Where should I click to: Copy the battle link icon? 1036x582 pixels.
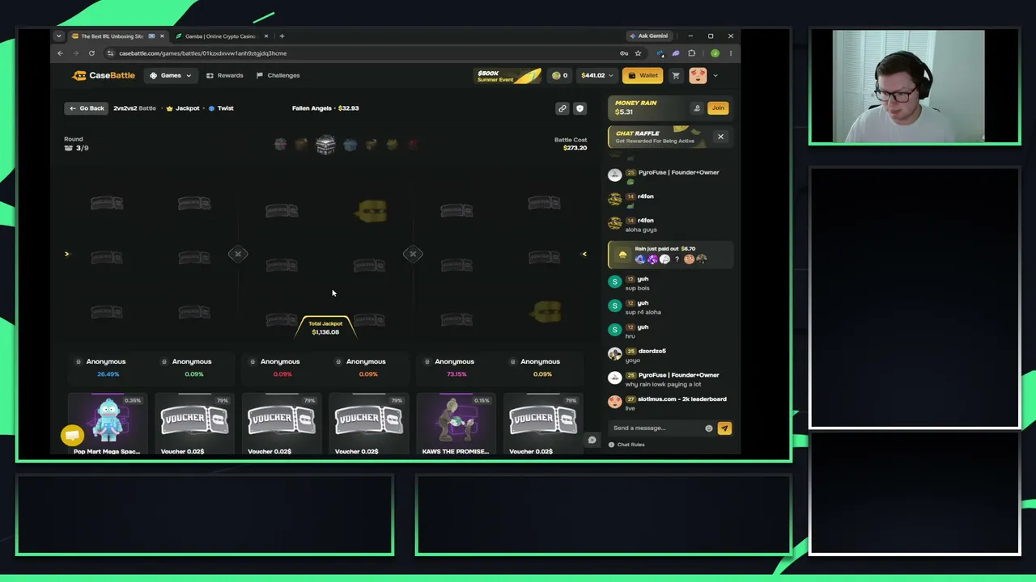(x=562, y=108)
